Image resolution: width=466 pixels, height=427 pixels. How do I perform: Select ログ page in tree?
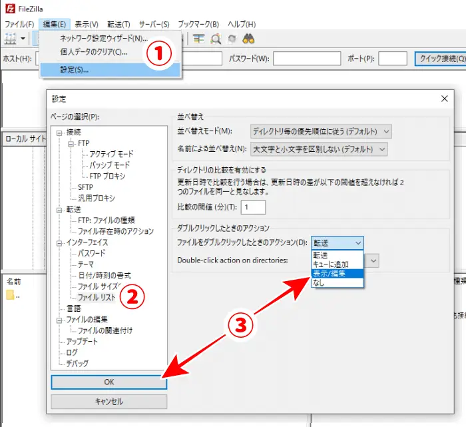pos(72,352)
